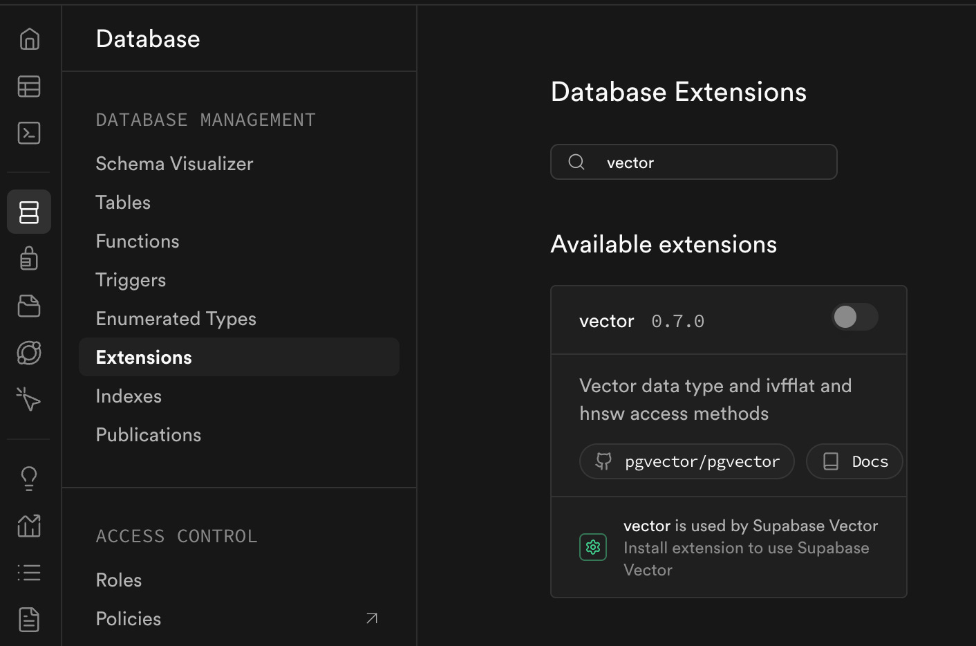This screenshot has height=646, width=976.
Task: Open the Logs section
Action: 29,572
